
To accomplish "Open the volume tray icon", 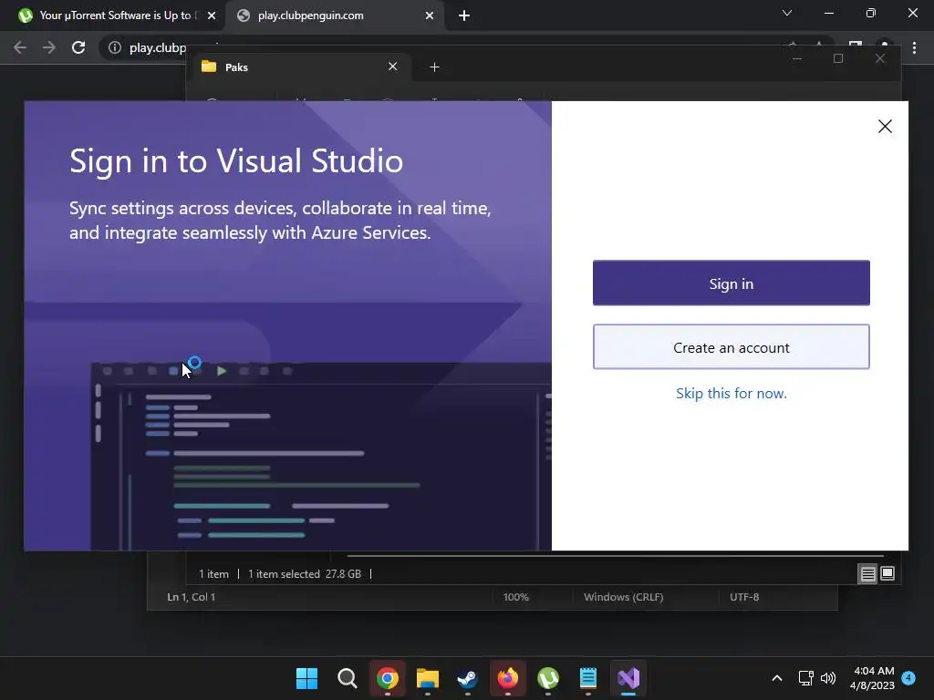I will [x=828, y=678].
